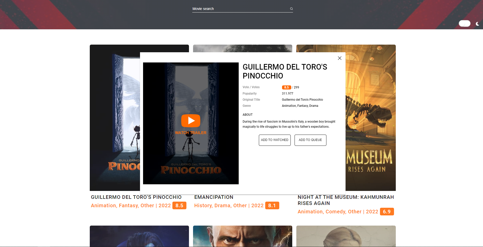
Task: Click the 8.1 rating badge for Emancipation
Action: pos(272,205)
